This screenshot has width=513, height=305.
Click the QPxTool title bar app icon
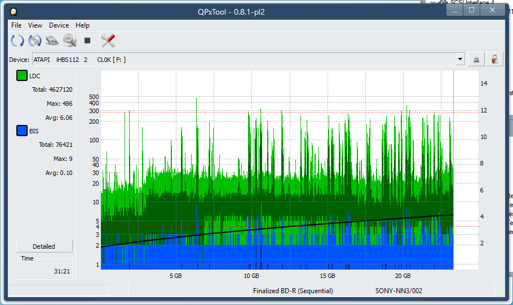tap(14, 12)
